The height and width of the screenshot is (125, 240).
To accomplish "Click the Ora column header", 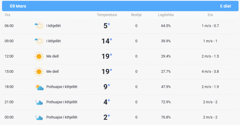I will coord(7,15).
